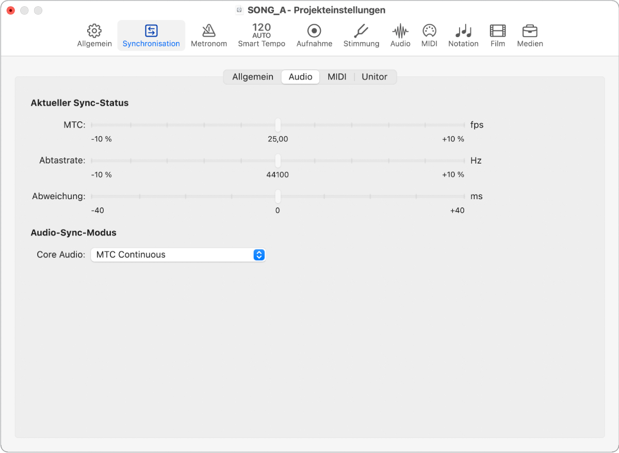The image size is (619, 453).
Task: Select the Synchronisation toolbar icon
Action: (151, 36)
